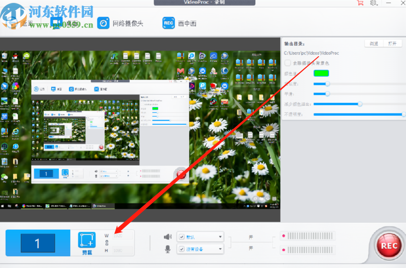This screenshot has width=406, height=268.
Task: Select the 桌面 desktop recording mode
Action: pos(64,23)
